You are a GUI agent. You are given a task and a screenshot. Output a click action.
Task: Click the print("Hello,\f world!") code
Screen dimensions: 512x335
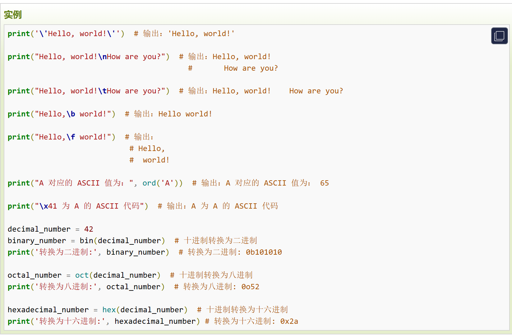pyautogui.click(x=62, y=137)
